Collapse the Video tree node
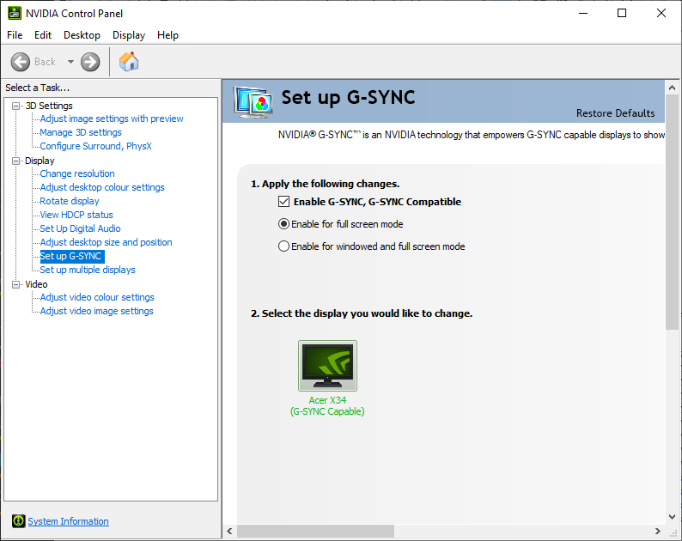This screenshot has width=682, height=541. [x=16, y=284]
